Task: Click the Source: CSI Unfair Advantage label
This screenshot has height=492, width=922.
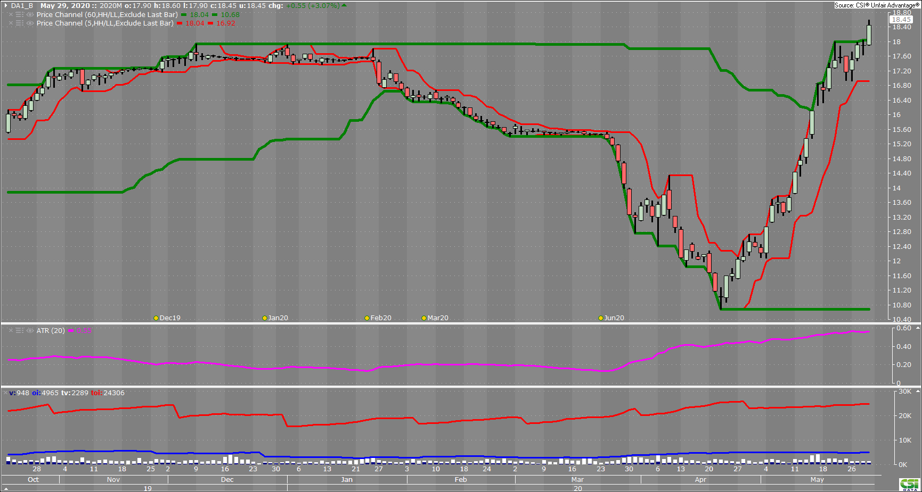Action: click(877, 5)
